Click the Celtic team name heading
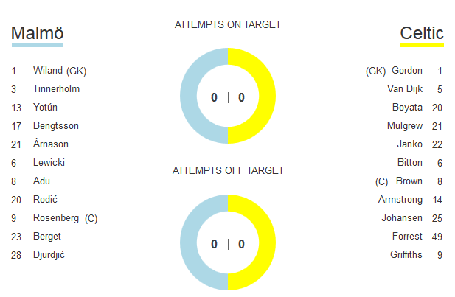The height and width of the screenshot is (297, 455). [421, 34]
